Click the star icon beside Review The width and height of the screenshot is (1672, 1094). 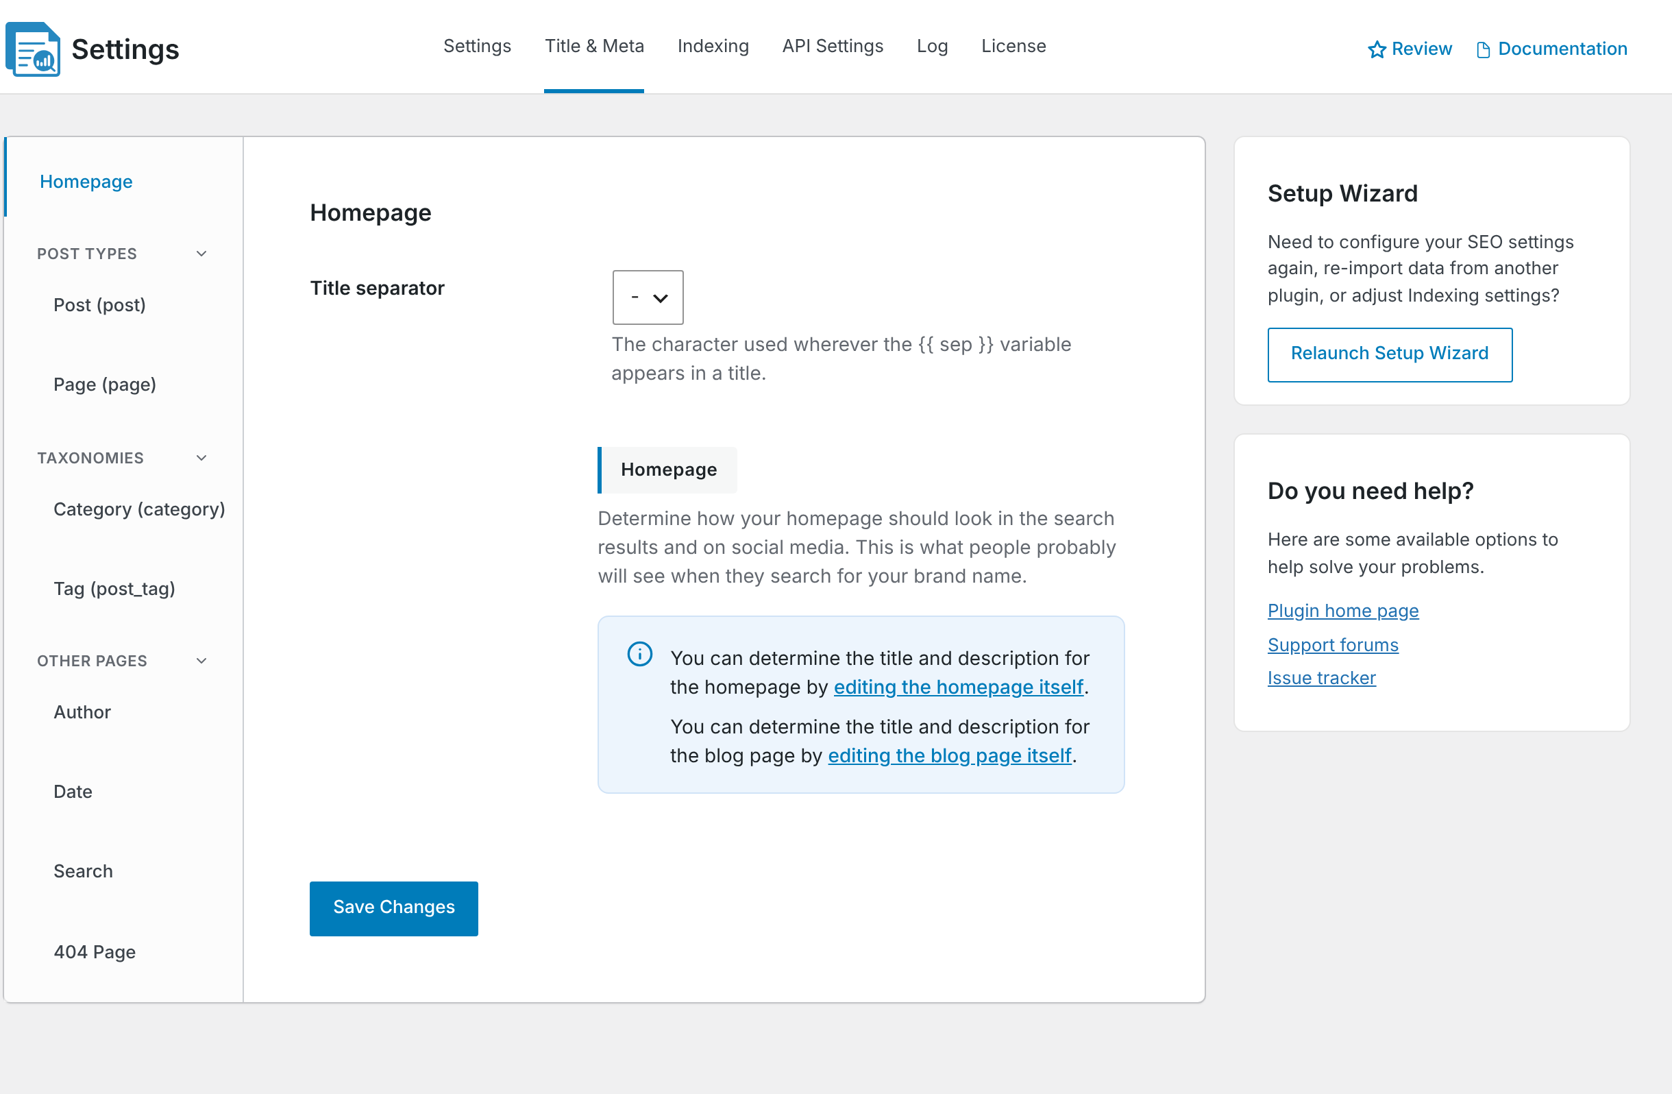1376,49
